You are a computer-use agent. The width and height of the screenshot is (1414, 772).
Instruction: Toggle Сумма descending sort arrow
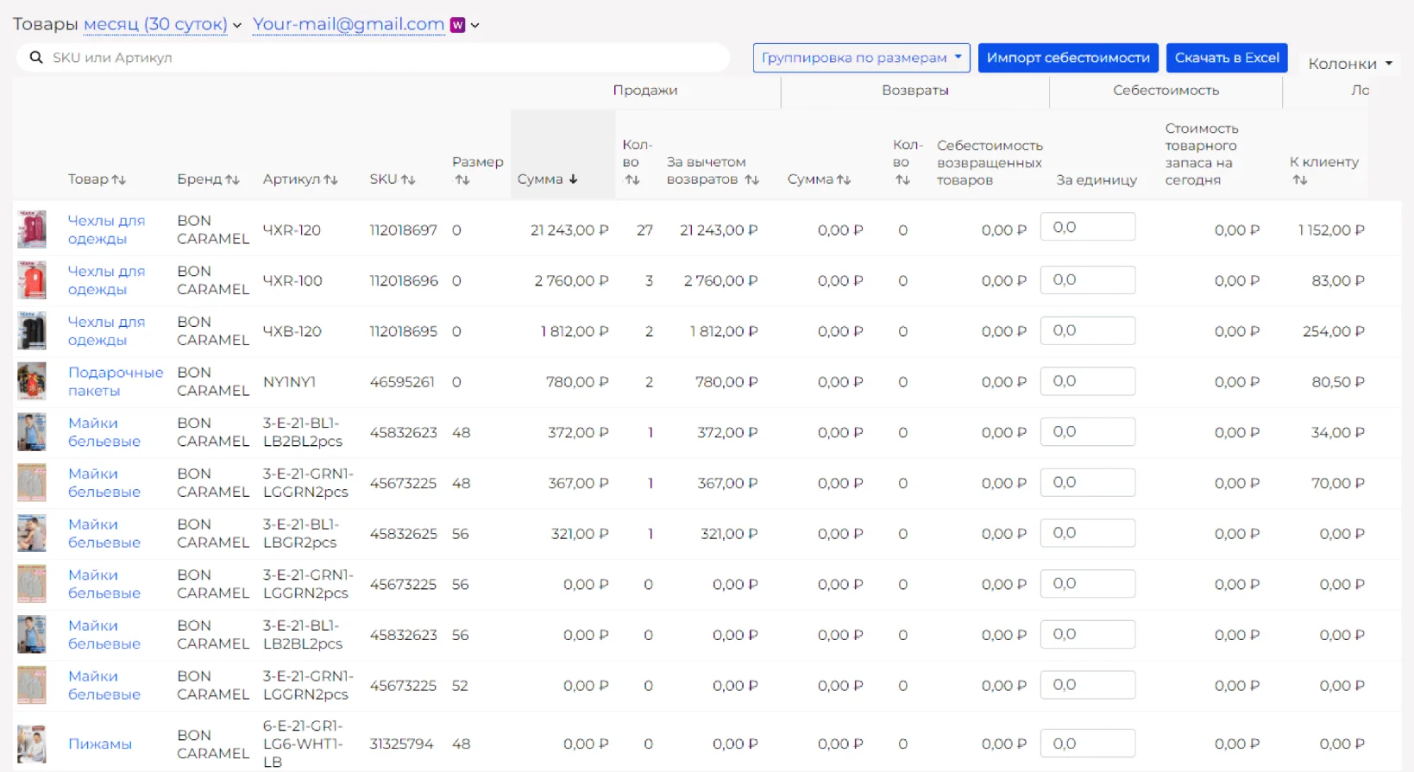click(573, 179)
